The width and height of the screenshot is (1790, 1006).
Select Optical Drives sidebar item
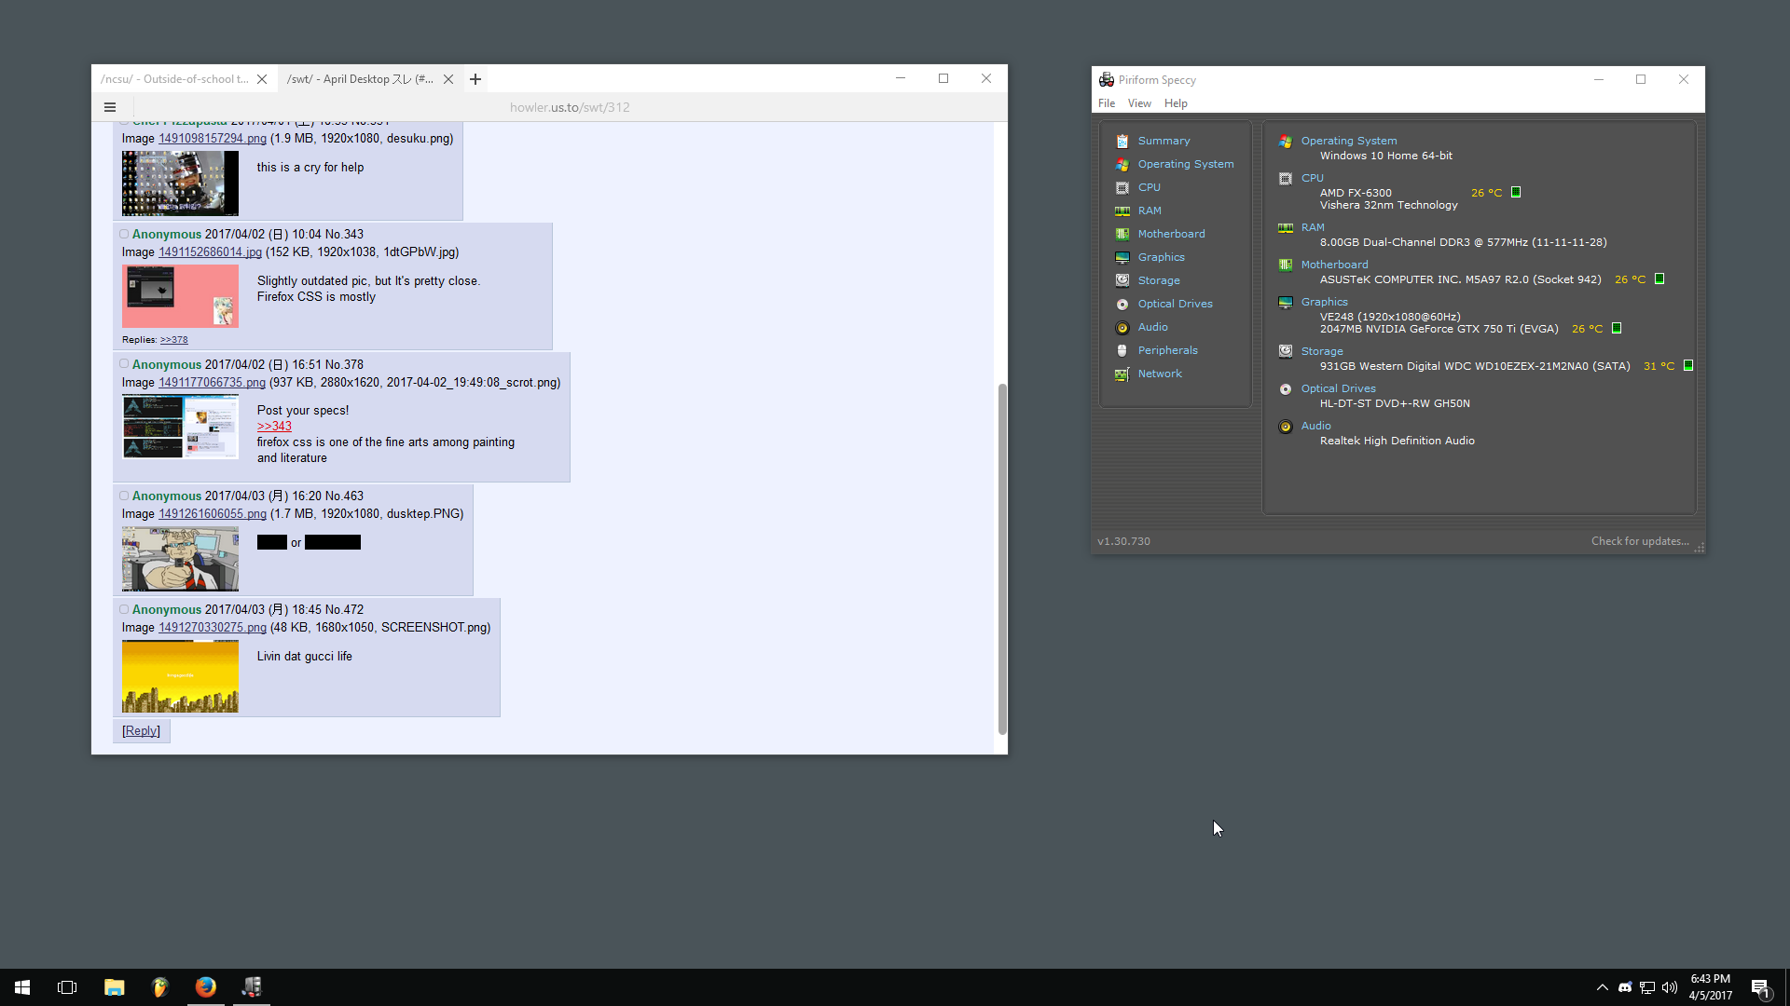pos(1174,304)
